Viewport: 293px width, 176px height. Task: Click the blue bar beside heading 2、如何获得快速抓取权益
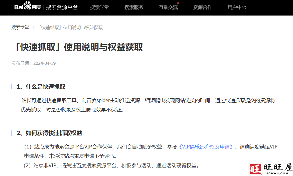tap(12, 133)
